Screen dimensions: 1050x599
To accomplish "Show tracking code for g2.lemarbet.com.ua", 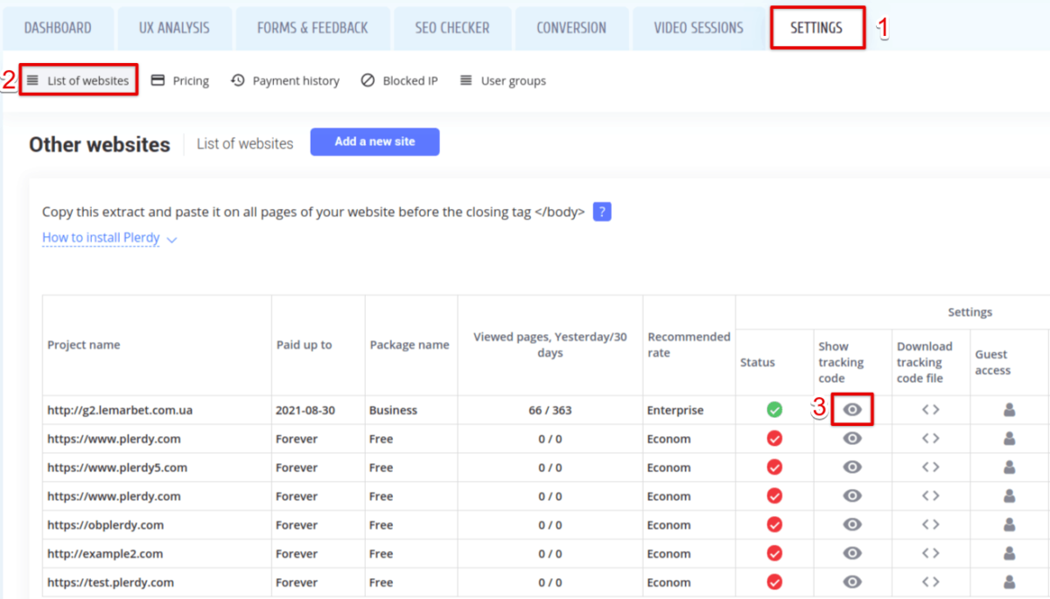I will 851,409.
